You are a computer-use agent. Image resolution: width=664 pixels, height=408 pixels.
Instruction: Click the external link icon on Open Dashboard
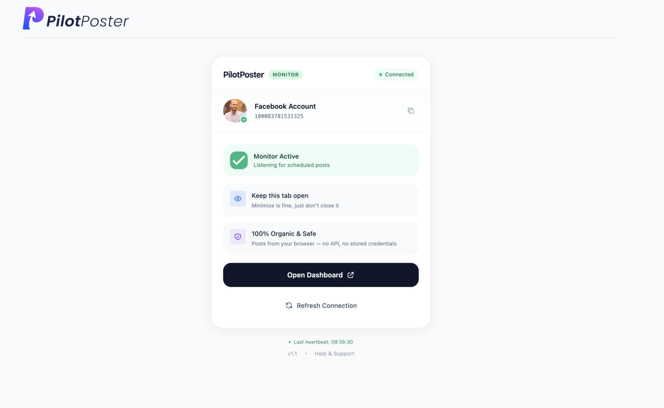350,275
